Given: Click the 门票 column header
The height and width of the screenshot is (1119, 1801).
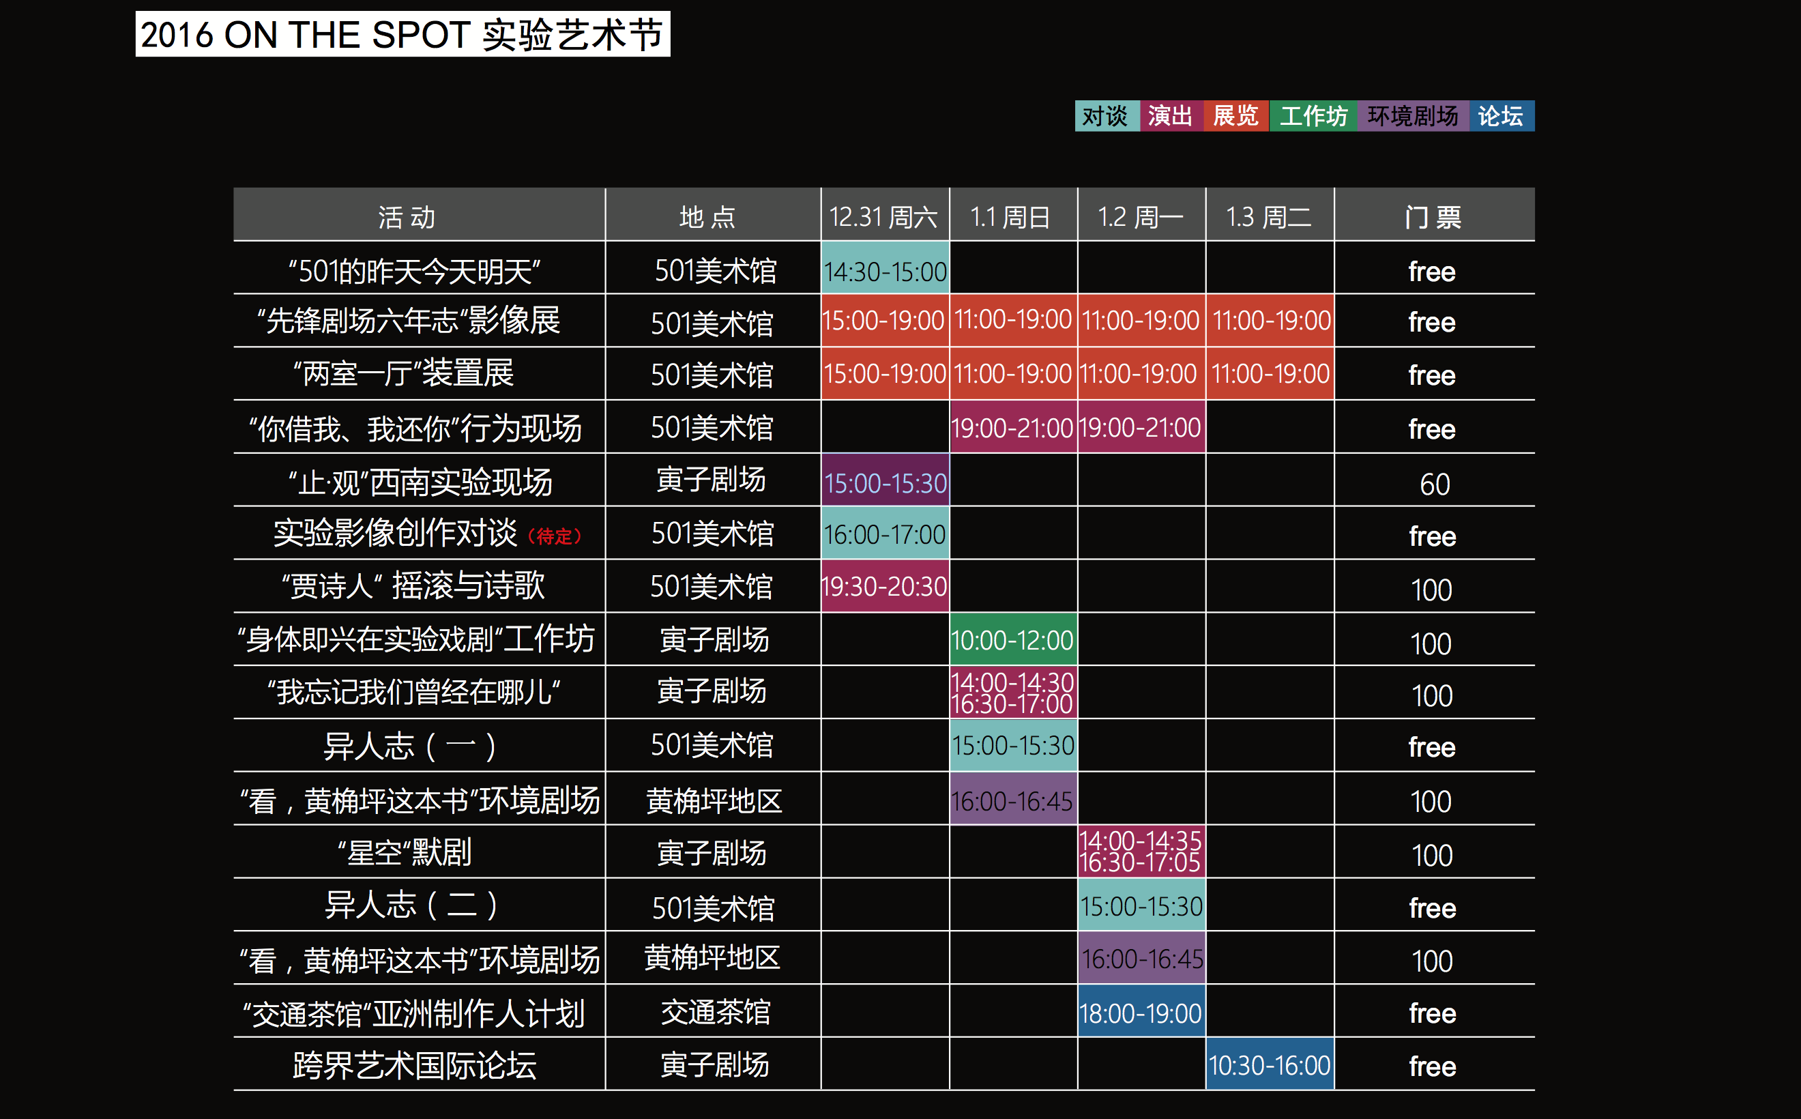Looking at the screenshot, I should [1435, 216].
